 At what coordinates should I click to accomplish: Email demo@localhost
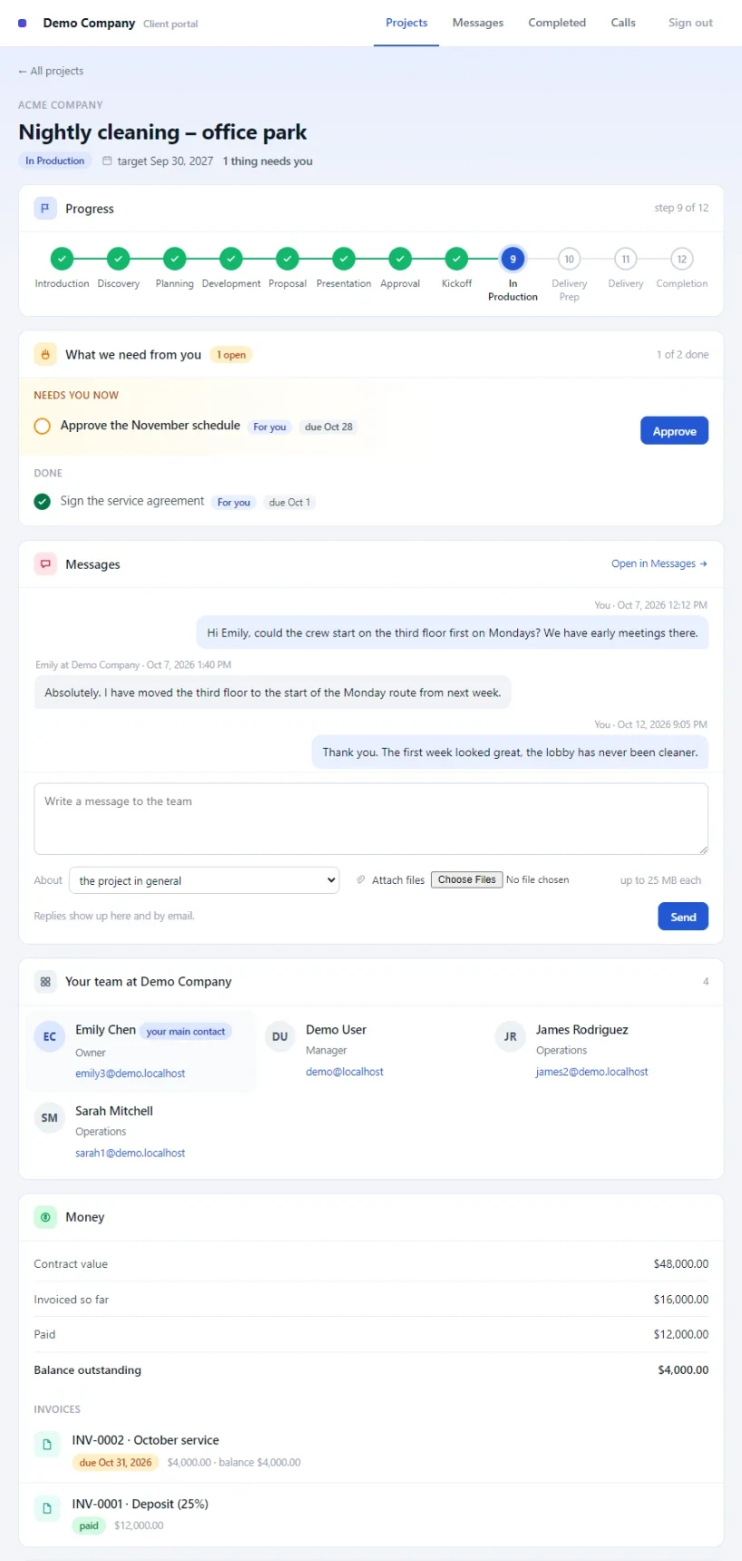coord(345,1072)
